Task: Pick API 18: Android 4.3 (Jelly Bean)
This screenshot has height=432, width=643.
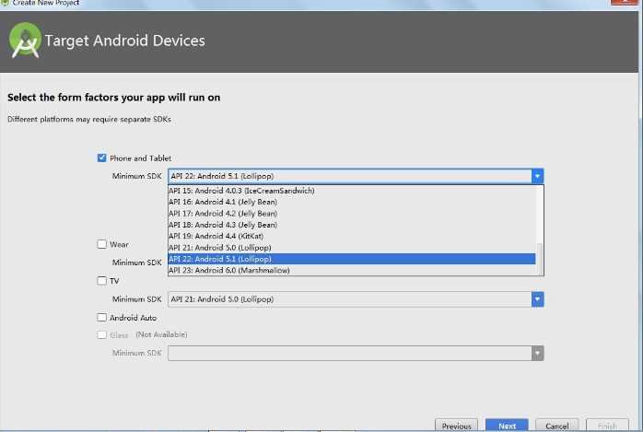Action: click(352, 225)
